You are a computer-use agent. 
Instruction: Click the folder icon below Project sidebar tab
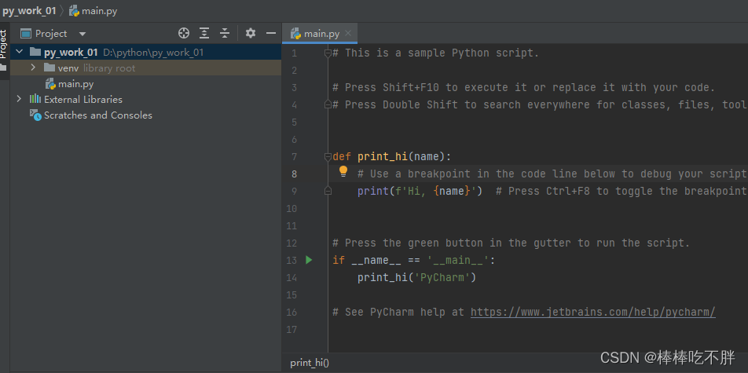tap(4, 68)
